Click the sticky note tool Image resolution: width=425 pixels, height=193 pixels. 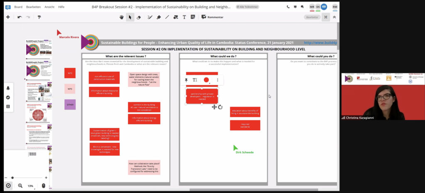[x=193, y=17]
